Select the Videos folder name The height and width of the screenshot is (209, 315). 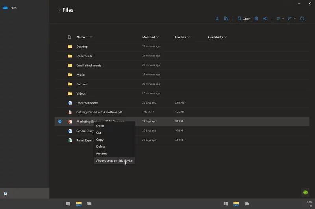click(81, 93)
